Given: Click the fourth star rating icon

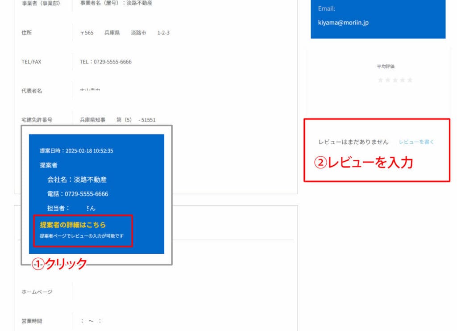Looking at the screenshot, I should [403, 80].
